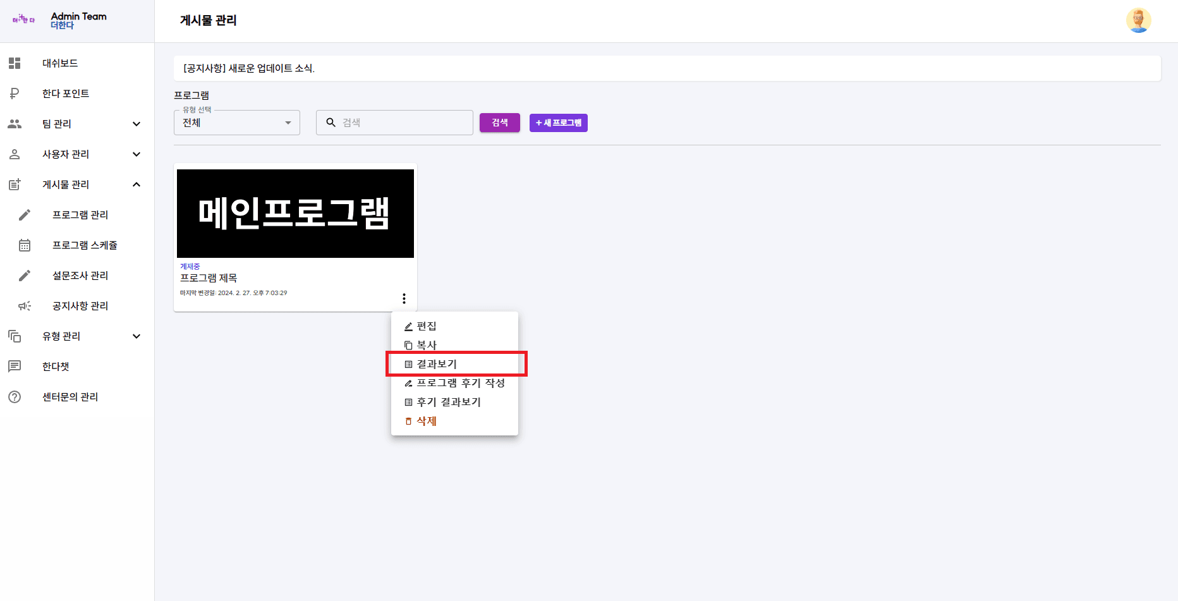Click the 게시물 관리 post-add icon
This screenshot has width=1178, height=601.
coord(15,185)
